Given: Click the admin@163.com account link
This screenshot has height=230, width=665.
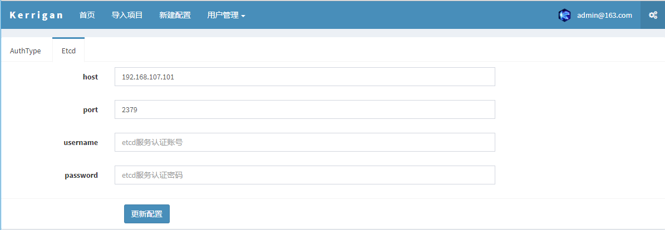Looking at the screenshot, I should click(604, 16).
